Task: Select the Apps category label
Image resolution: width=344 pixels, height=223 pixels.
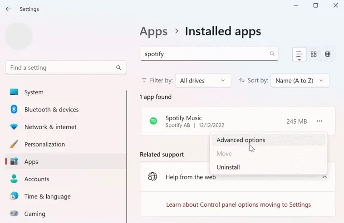Action: click(x=31, y=162)
